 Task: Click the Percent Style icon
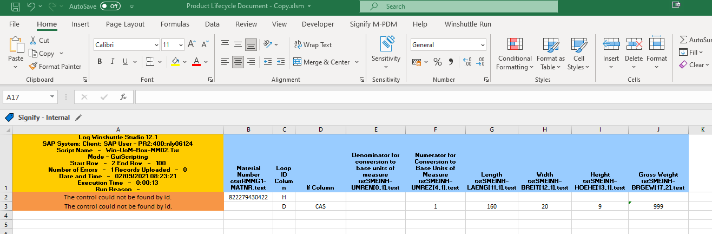click(438, 62)
